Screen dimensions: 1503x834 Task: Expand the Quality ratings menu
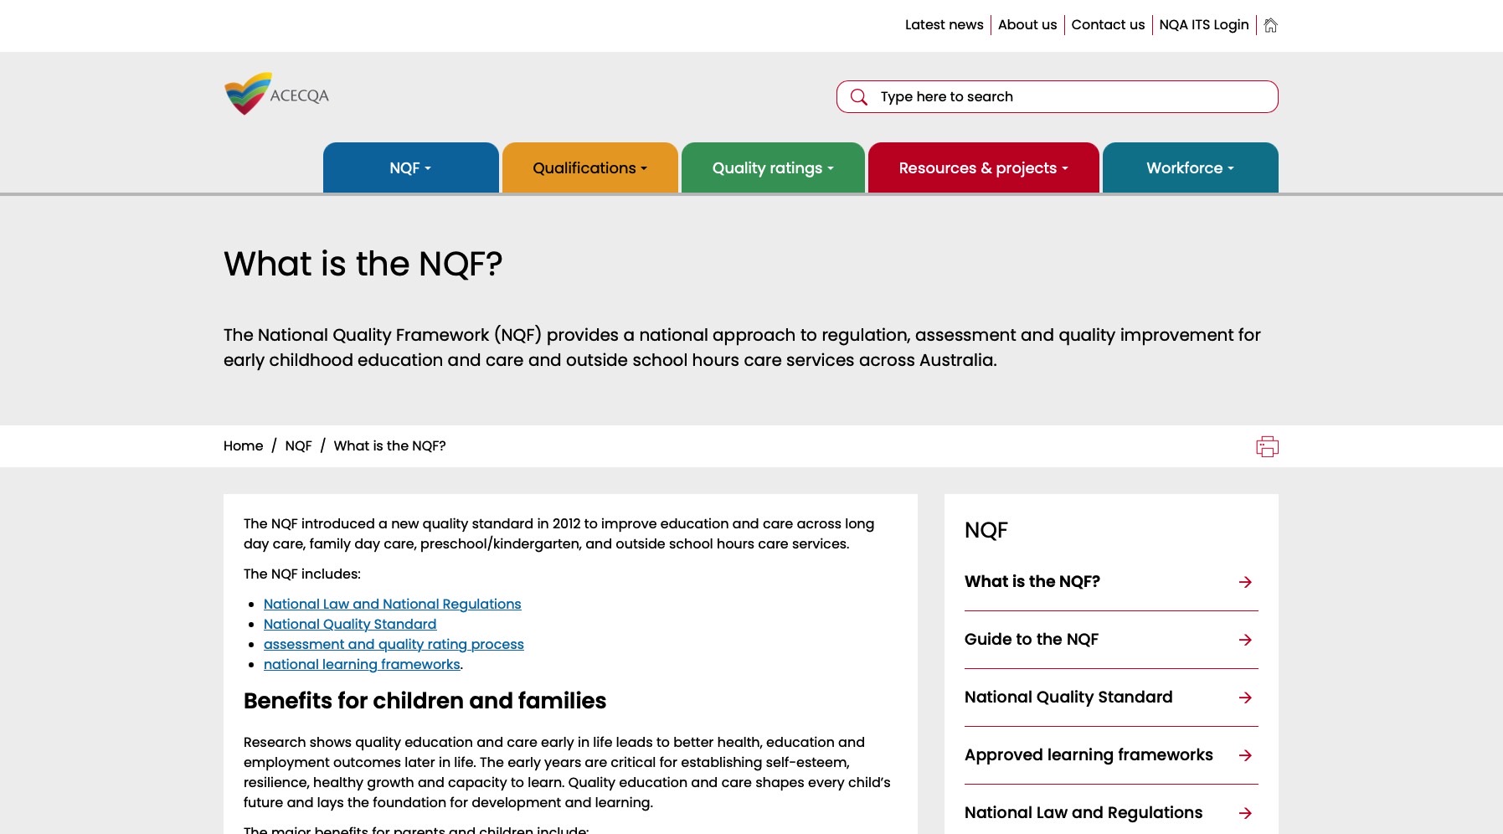[x=772, y=168]
